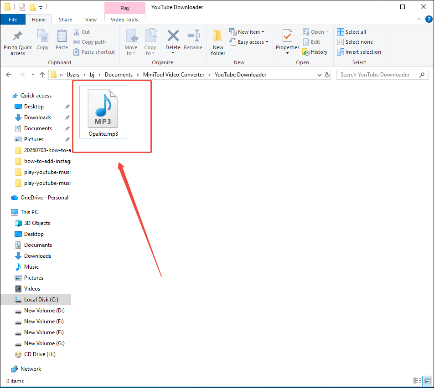Click Invert selection

click(x=359, y=52)
